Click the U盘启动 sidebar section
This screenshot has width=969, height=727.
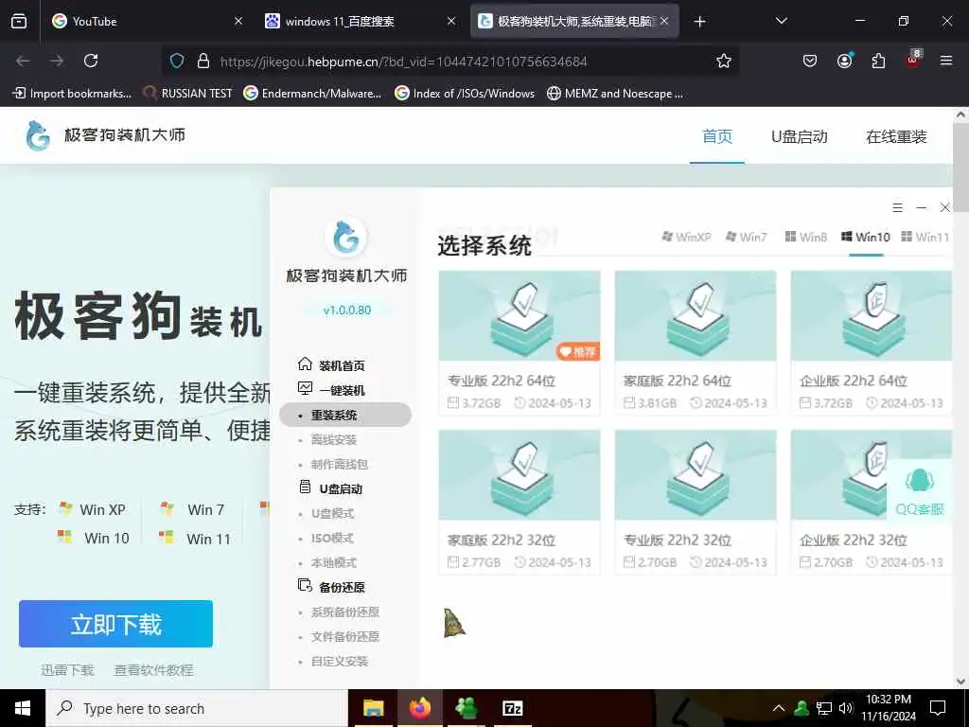(x=330, y=488)
